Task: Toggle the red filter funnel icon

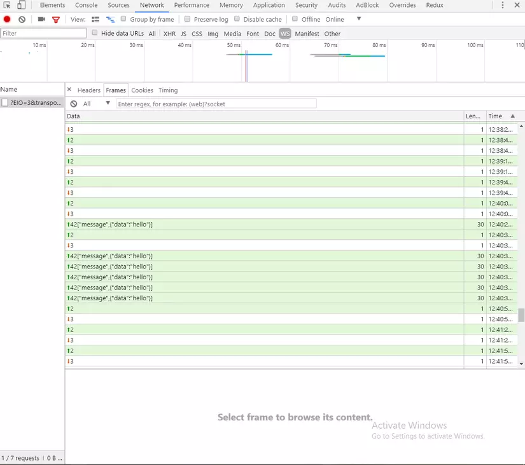Action: click(x=56, y=20)
